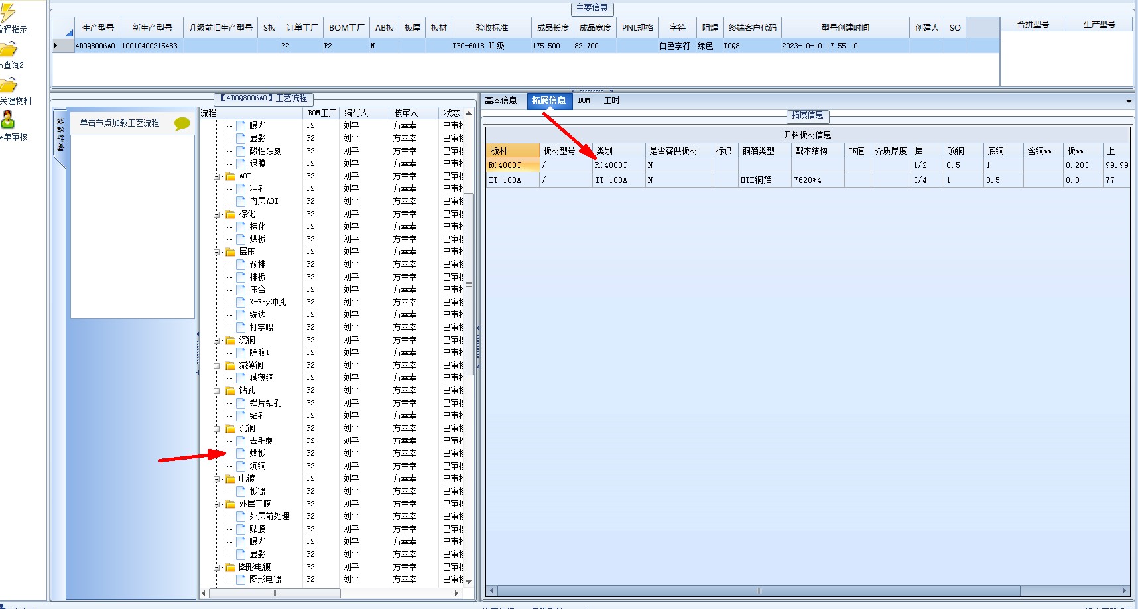Click the 是否客供板材 column header
Image resolution: width=1138 pixels, height=609 pixels.
678,151
